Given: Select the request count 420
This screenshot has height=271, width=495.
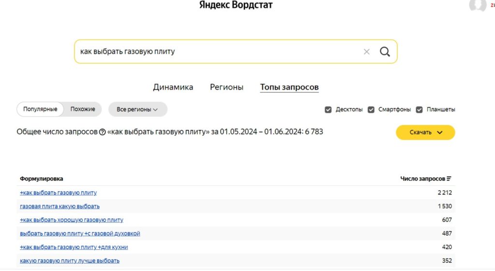Looking at the screenshot, I should [x=447, y=247].
